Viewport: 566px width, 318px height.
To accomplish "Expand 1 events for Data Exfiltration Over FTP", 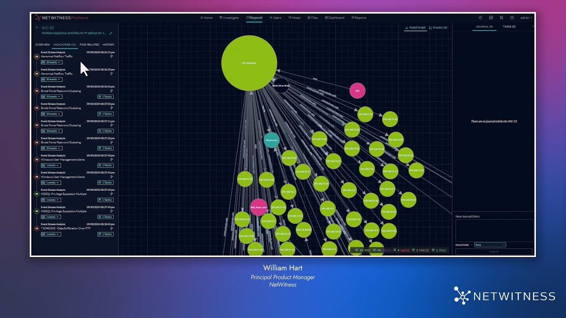I will (51, 234).
